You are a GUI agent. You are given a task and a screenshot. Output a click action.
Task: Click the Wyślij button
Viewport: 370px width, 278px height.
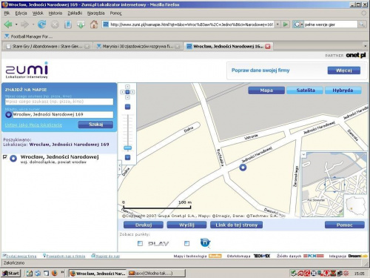click(x=186, y=225)
